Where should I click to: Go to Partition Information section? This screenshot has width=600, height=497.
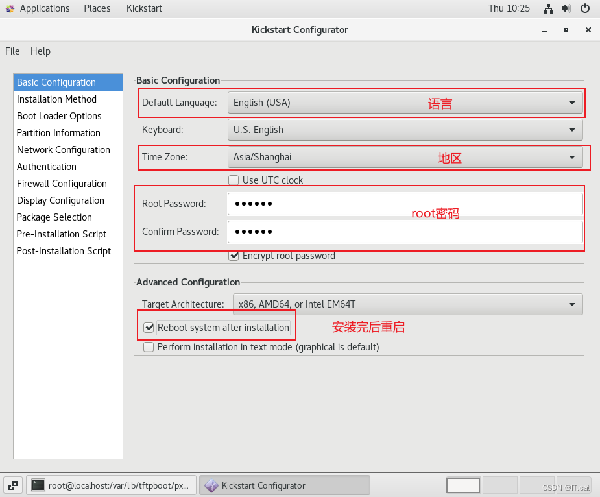(58, 133)
